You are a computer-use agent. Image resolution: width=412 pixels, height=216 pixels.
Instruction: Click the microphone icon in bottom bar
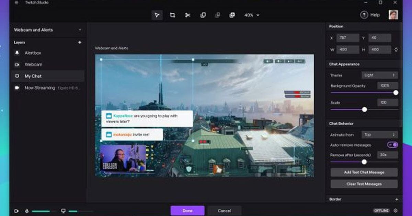pyautogui.click(x=27, y=211)
